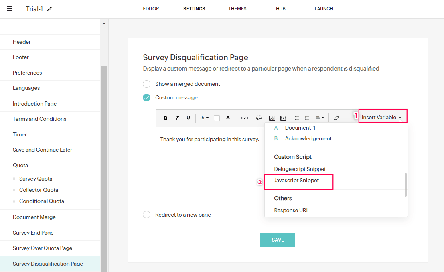
Task: Open the font size 15 dropdown
Action: pyautogui.click(x=204, y=118)
